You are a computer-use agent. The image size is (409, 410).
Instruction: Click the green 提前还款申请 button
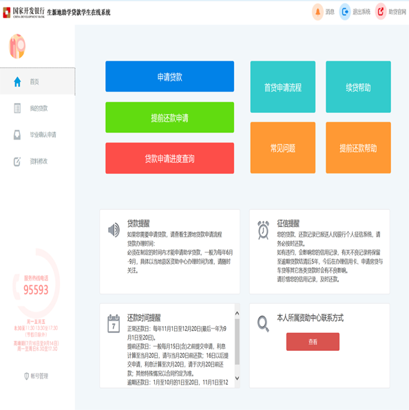(x=169, y=118)
